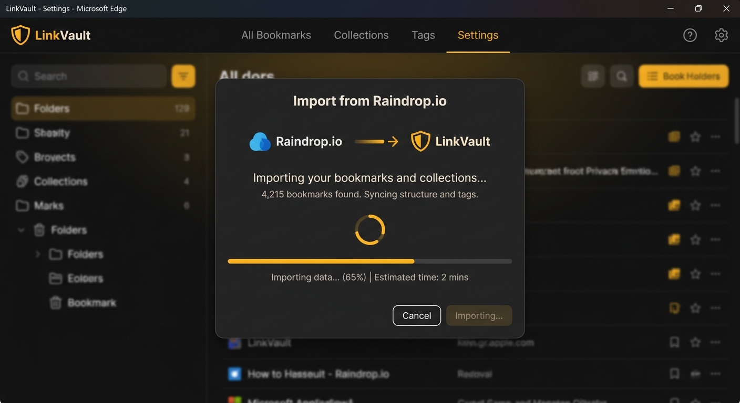Click the "Import from Raindrop.io" dialog title

click(x=369, y=101)
